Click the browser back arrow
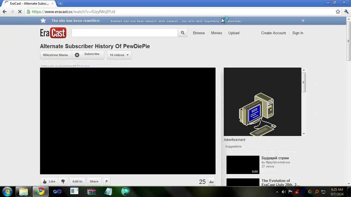This screenshot has width=351, height=197. pos(4,11)
